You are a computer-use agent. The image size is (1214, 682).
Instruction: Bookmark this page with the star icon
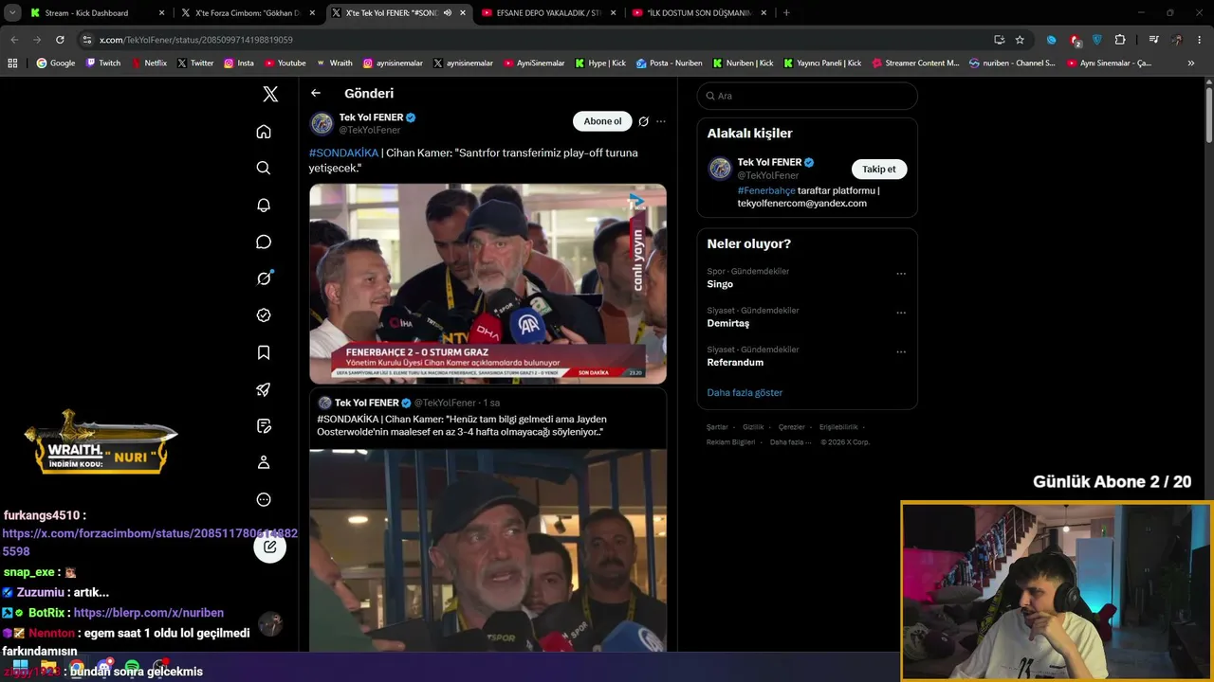pos(1020,40)
